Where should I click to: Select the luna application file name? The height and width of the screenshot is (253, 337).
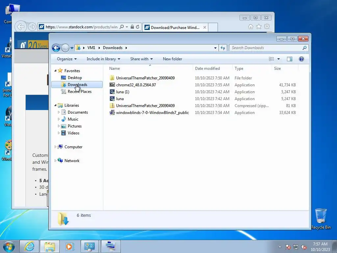coord(120,99)
